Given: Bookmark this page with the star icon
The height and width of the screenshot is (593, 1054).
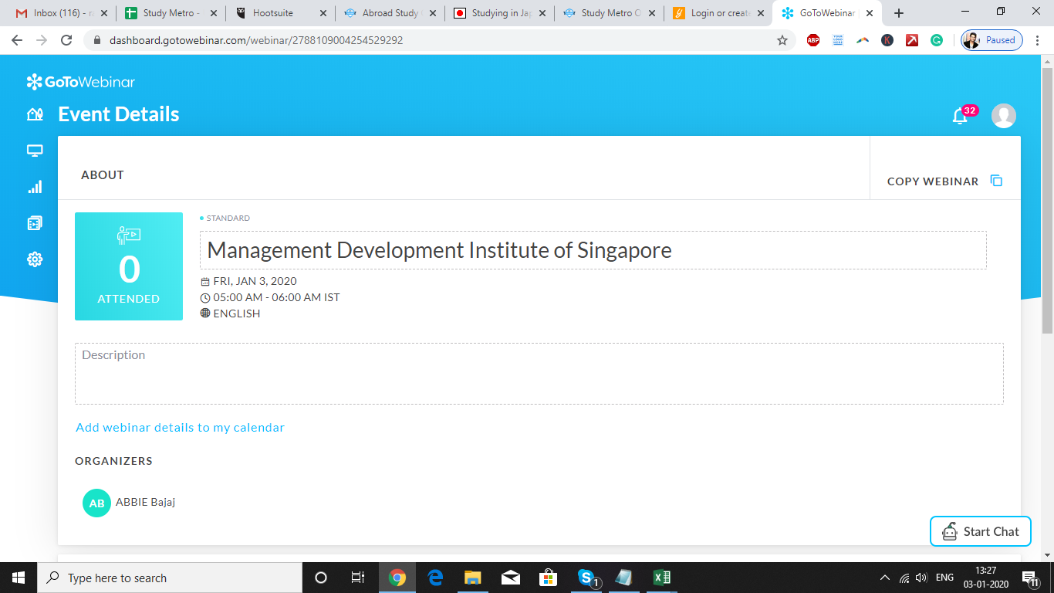Looking at the screenshot, I should (x=782, y=40).
